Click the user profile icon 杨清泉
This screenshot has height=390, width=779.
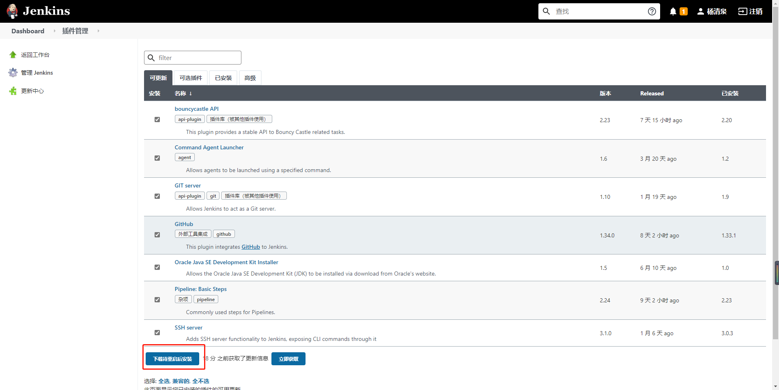click(700, 11)
